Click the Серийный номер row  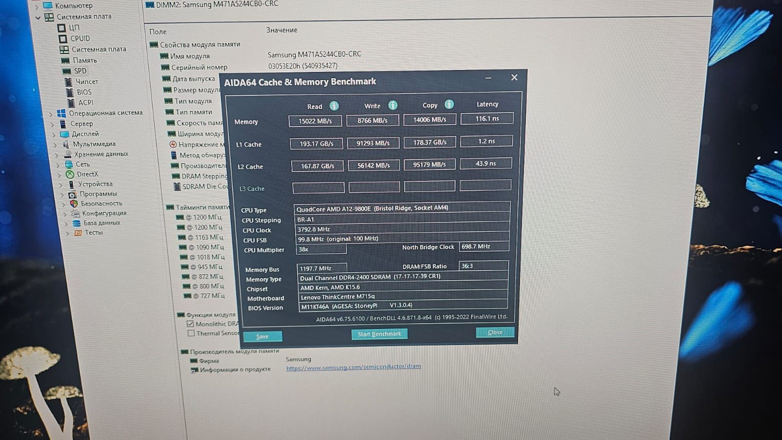[x=199, y=67]
